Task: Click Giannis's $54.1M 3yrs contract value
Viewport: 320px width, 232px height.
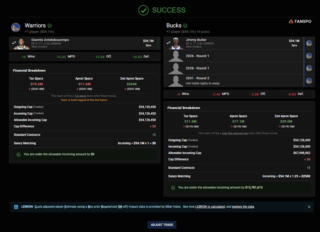Action: pyautogui.click(x=148, y=43)
